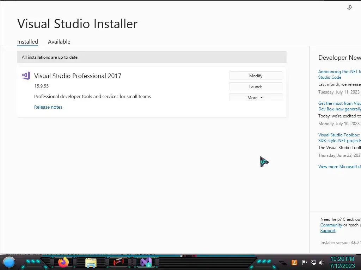Open the Community help link
Image resolution: width=361 pixels, height=270 pixels.
click(331, 225)
